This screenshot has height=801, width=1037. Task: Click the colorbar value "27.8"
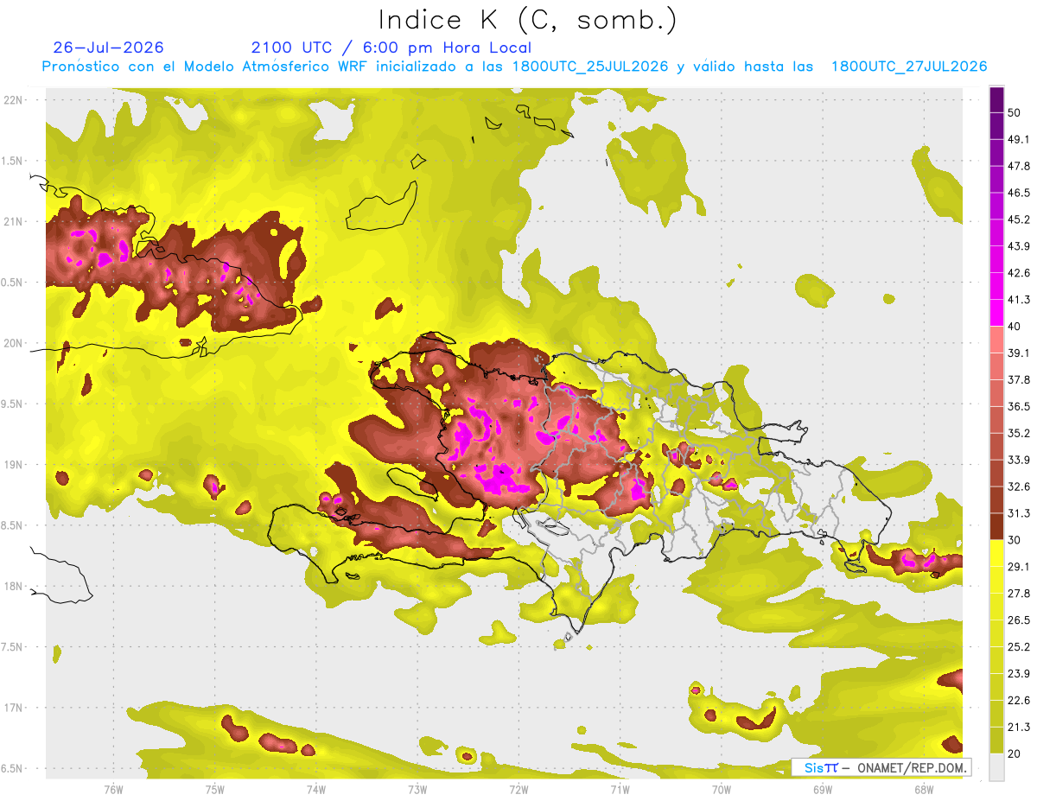(1020, 594)
